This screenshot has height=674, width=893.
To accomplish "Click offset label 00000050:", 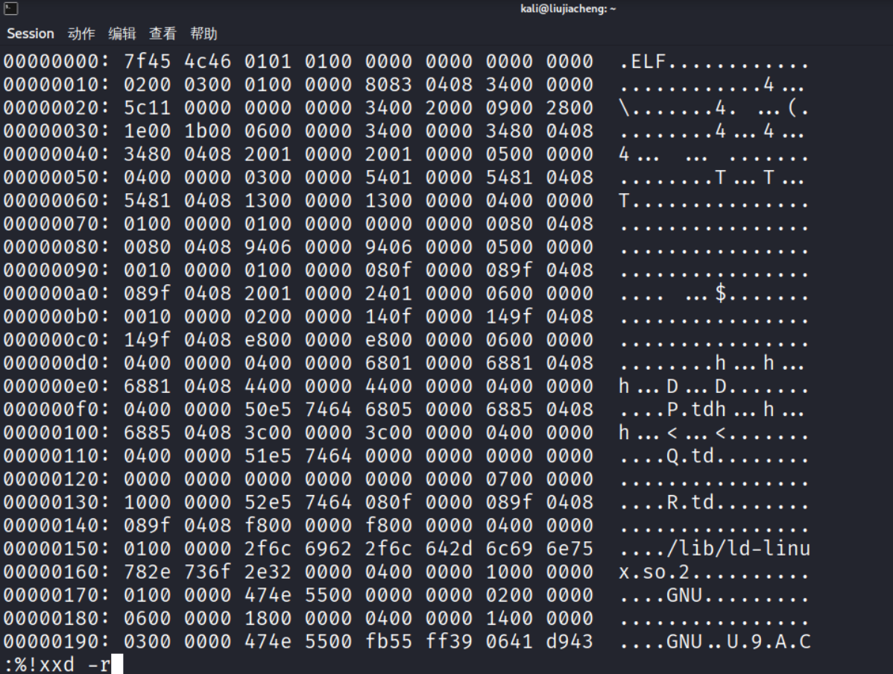I will click(57, 177).
